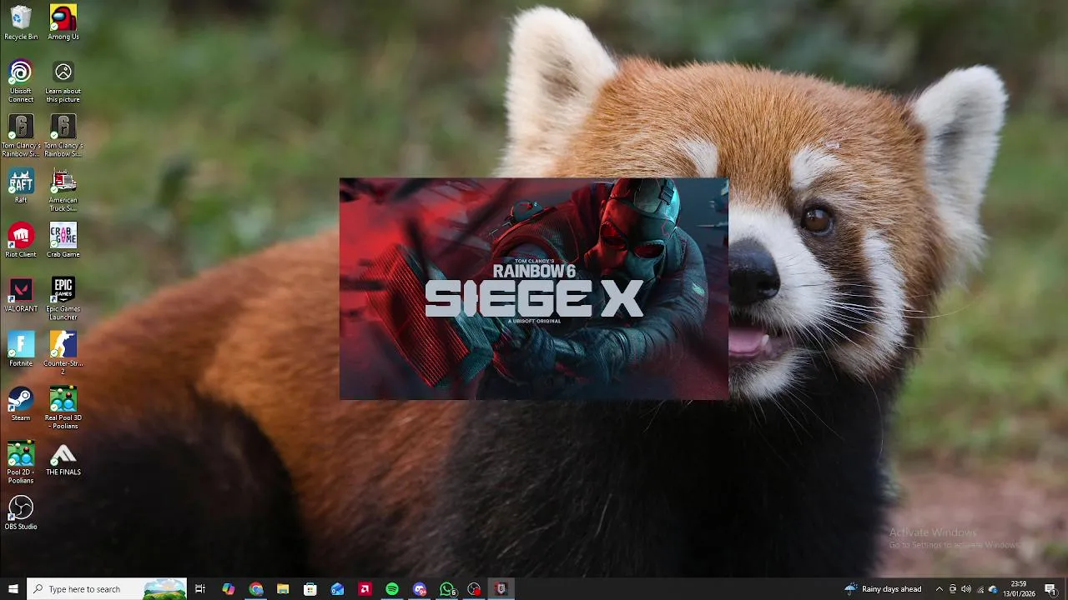
Task: Open the Steam desktop shortcut
Action: tap(21, 403)
